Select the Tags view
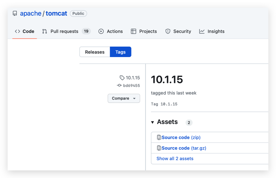The width and height of the screenshot is (276, 178). pyautogui.click(x=121, y=52)
